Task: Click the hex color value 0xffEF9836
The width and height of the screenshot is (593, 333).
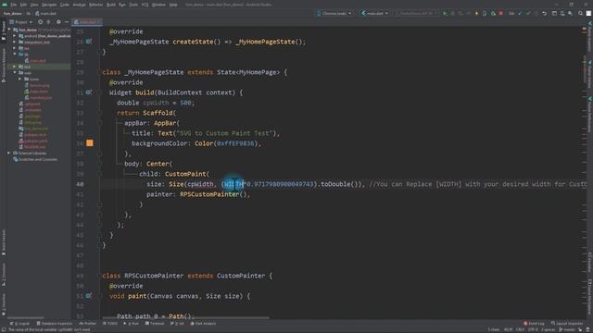Action: pos(237,143)
